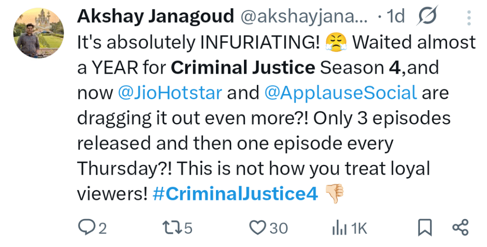Click the reply speech bubble icon
487x247 pixels.
[x=85, y=228]
